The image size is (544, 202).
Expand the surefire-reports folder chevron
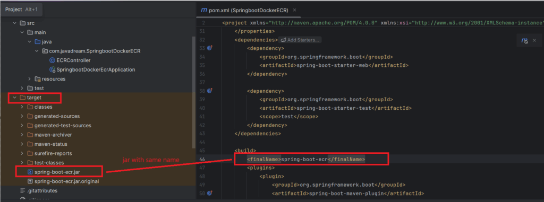(22, 154)
